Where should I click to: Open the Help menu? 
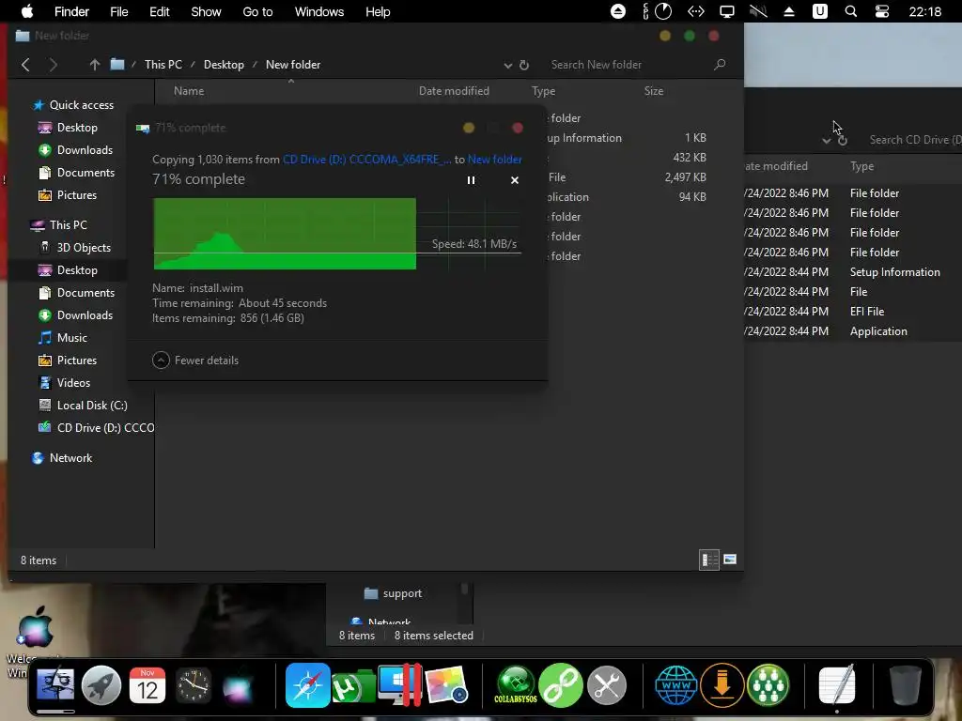pyautogui.click(x=378, y=11)
